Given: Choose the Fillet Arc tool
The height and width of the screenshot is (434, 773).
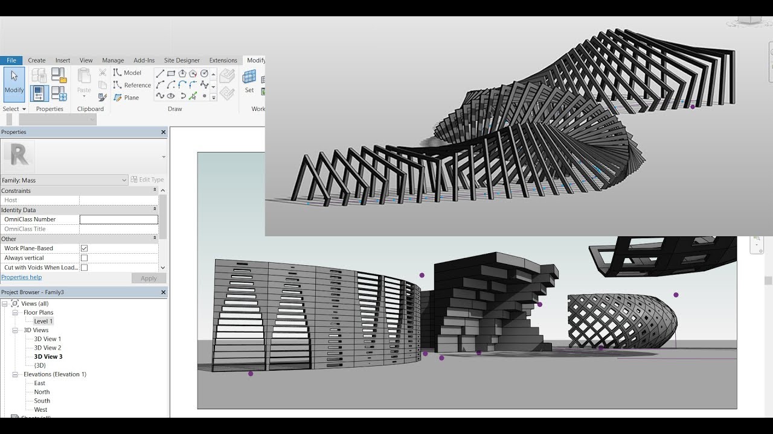Looking at the screenshot, I should (193, 85).
